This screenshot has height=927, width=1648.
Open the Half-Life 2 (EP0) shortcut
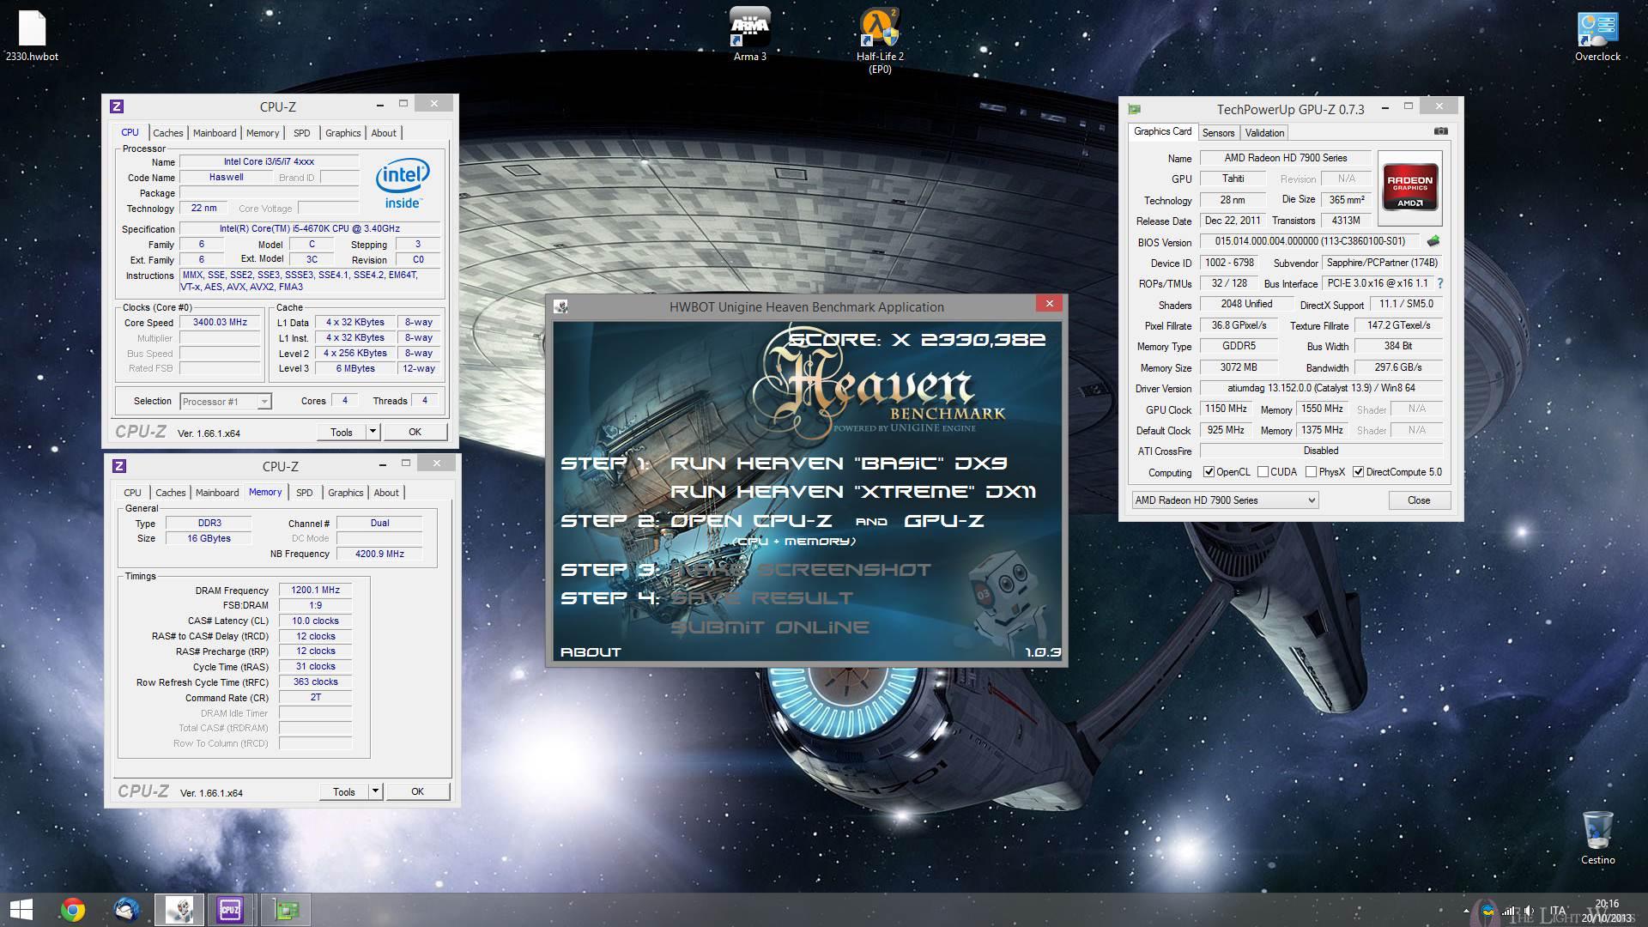(880, 41)
